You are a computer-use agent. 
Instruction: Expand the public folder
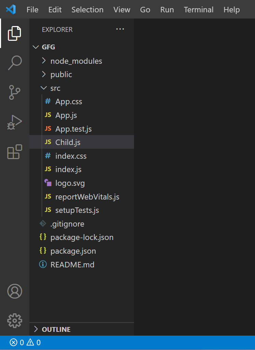[x=61, y=74]
